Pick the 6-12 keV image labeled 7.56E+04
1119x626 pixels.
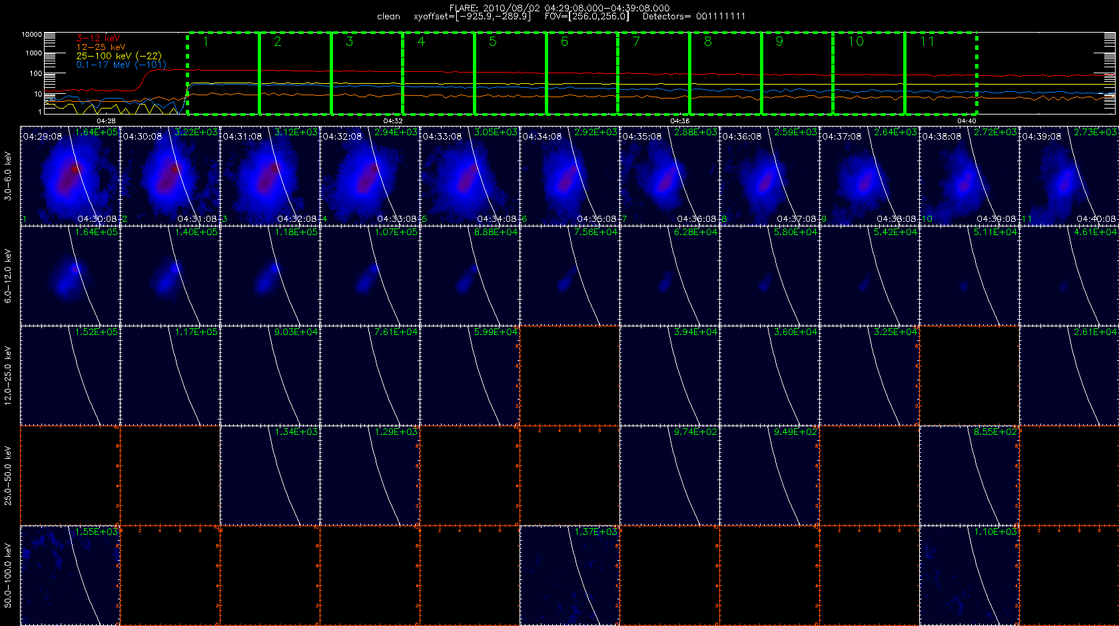tap(570, 276)
